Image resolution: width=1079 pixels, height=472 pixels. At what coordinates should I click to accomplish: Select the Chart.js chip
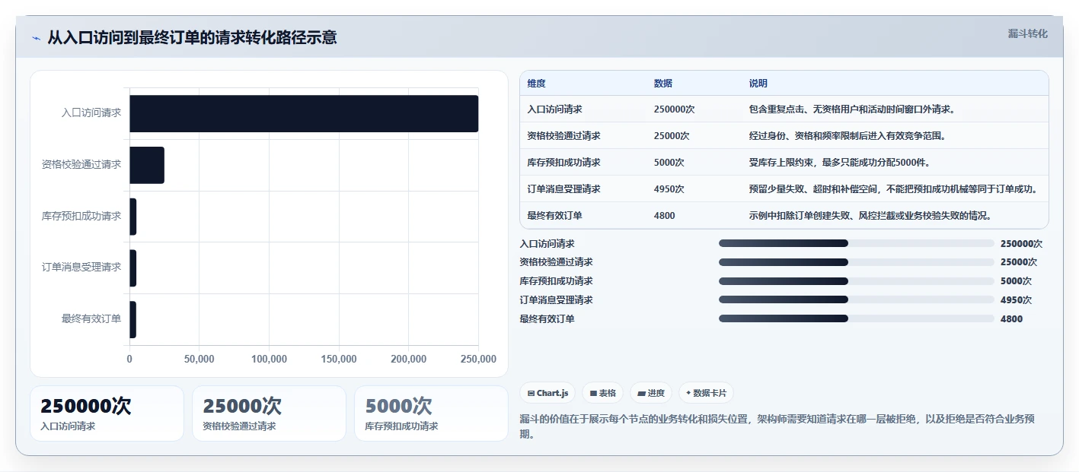point(547,393)
